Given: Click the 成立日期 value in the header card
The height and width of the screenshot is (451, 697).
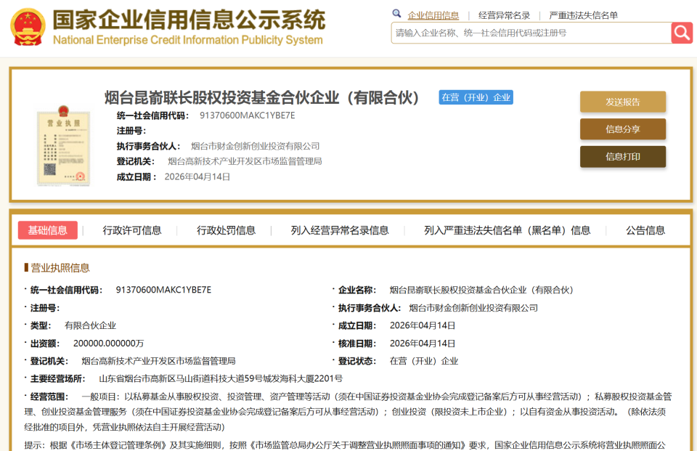Looking at the screenshot, I should (x=197, y=177).
